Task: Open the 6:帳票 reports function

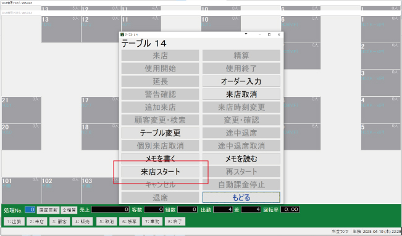Action: pos(129,222)
